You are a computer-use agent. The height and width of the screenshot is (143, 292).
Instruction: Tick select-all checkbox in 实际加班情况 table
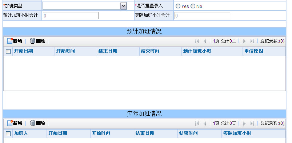pyautogui.click(x=8, y=134)
